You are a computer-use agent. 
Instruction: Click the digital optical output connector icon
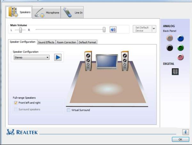tap(175, 72)
